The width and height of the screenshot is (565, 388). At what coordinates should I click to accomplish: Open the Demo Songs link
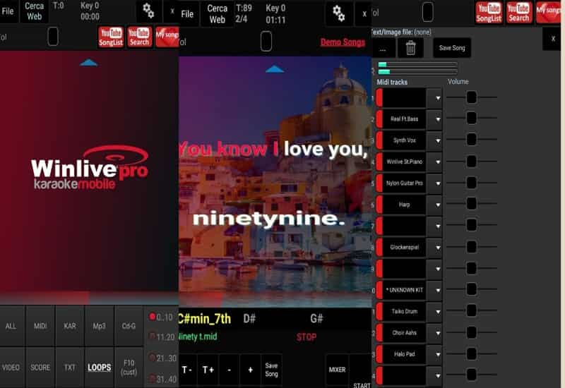[x=343, y=42]
